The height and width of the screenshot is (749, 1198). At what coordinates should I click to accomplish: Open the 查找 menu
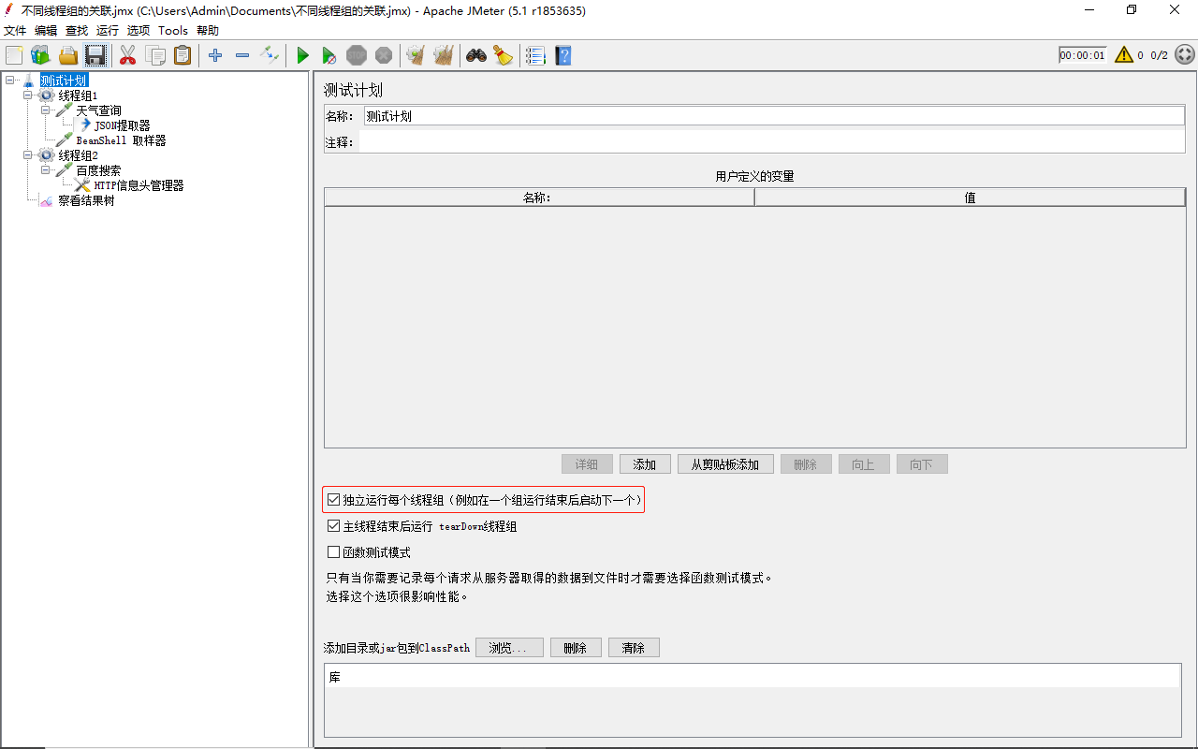coord(77,30)
